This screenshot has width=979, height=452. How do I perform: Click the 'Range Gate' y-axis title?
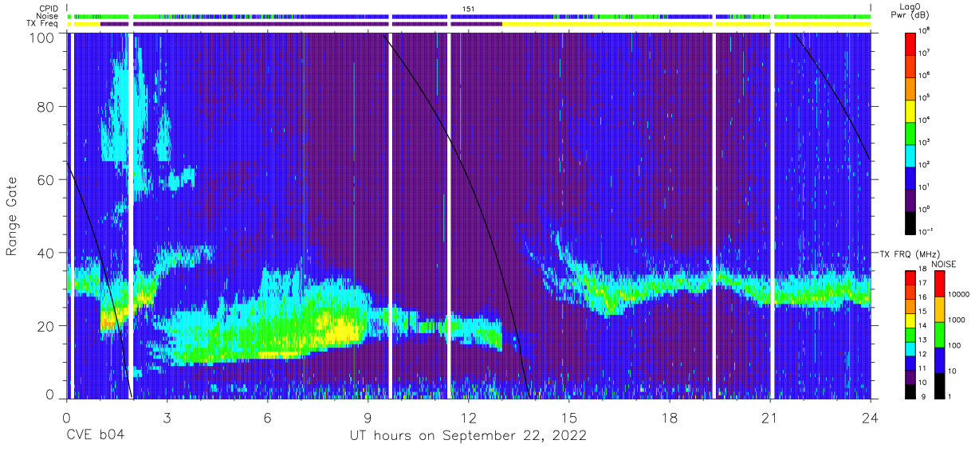(x=12, y=218)
